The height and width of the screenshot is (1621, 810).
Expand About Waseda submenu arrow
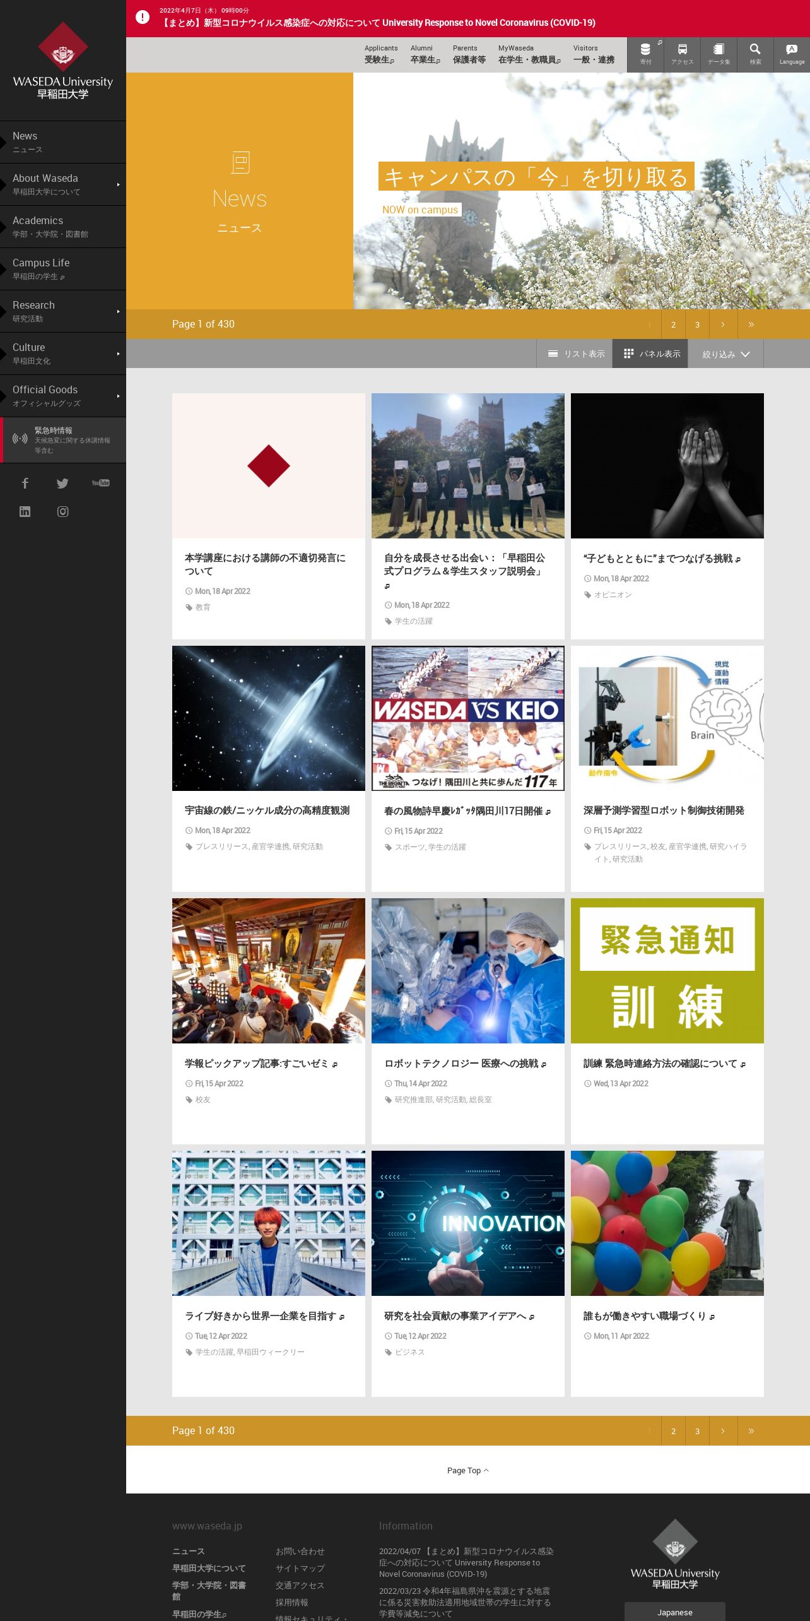point(118,184)
